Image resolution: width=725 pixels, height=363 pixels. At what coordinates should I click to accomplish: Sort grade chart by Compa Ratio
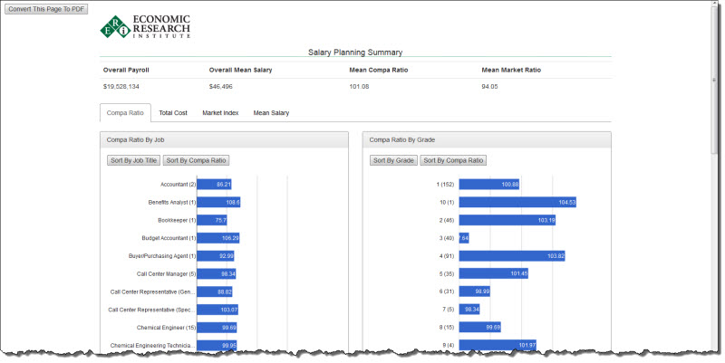(x=455, y=160)
